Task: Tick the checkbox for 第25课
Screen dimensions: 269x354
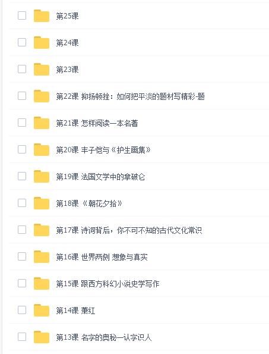Action: pos(22,15)
